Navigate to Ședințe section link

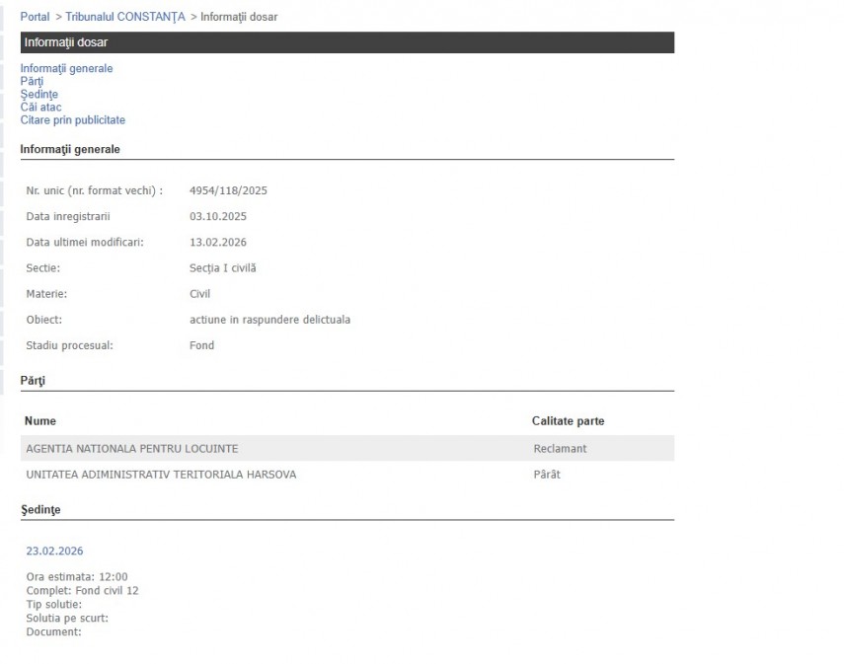(x=38, y=95)
